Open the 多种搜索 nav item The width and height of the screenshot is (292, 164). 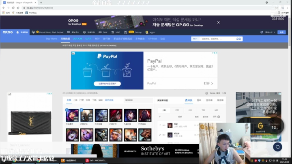(140, 39)
